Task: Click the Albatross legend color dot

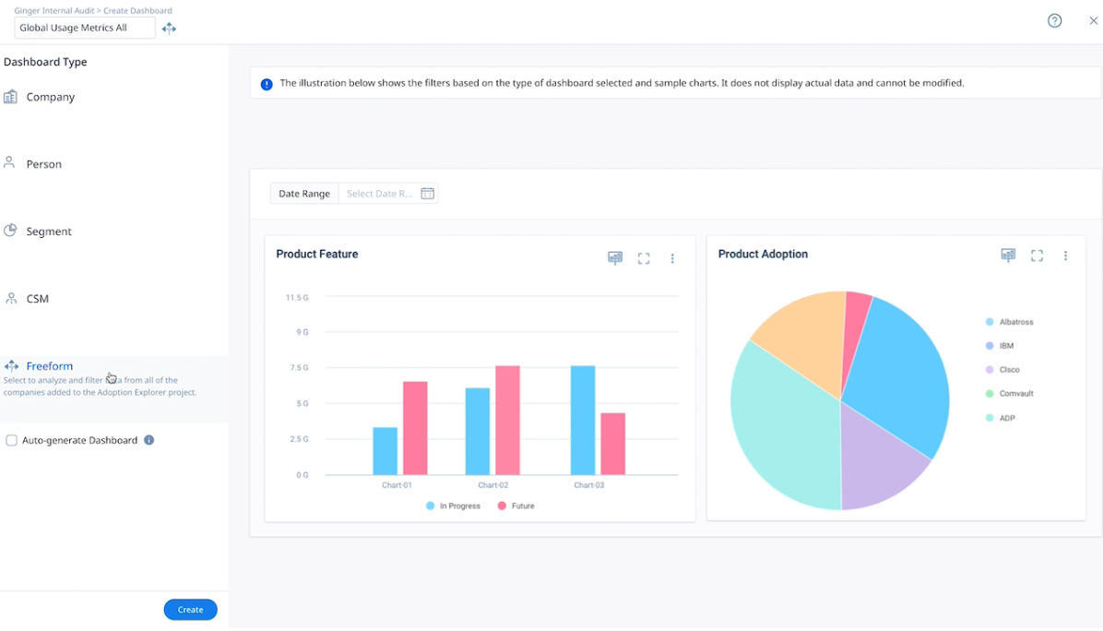Action: pyautogui.click(x=990, y=322)
